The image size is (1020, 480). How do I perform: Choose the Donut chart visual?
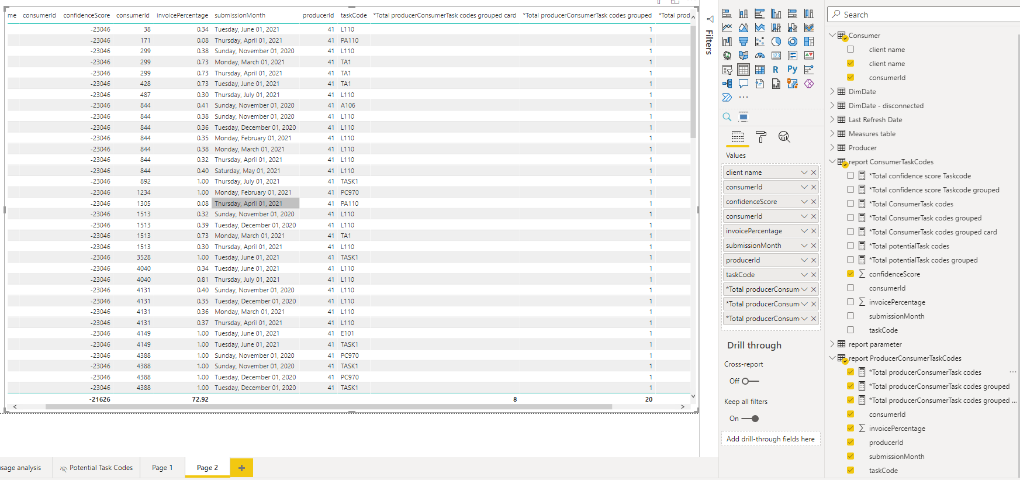point(793,42)
